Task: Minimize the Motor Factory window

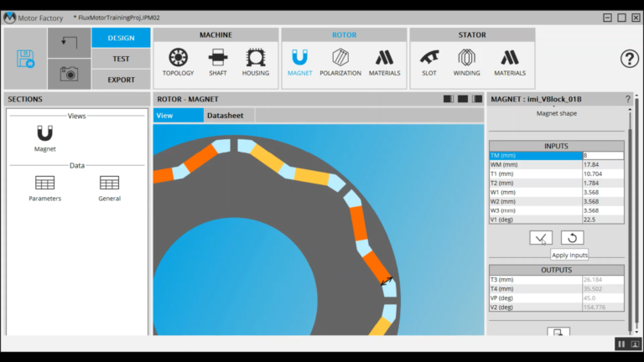Action: point(607,18)
